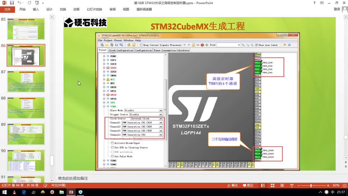Screen dimensions: 348x196
Task: Click the callout 高级定时器 TIM1的4个通道
Action: tap(223, 81)
